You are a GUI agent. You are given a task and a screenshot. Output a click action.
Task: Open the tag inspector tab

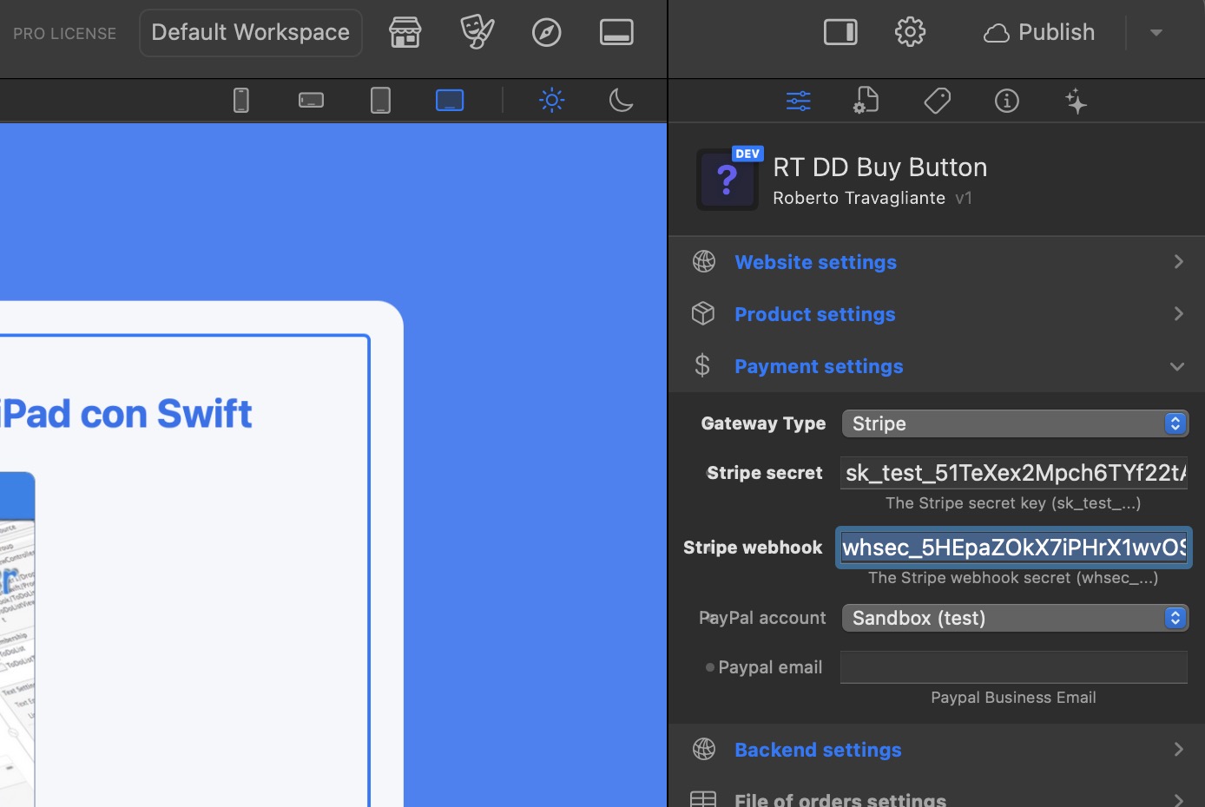(x=938, y=102)
